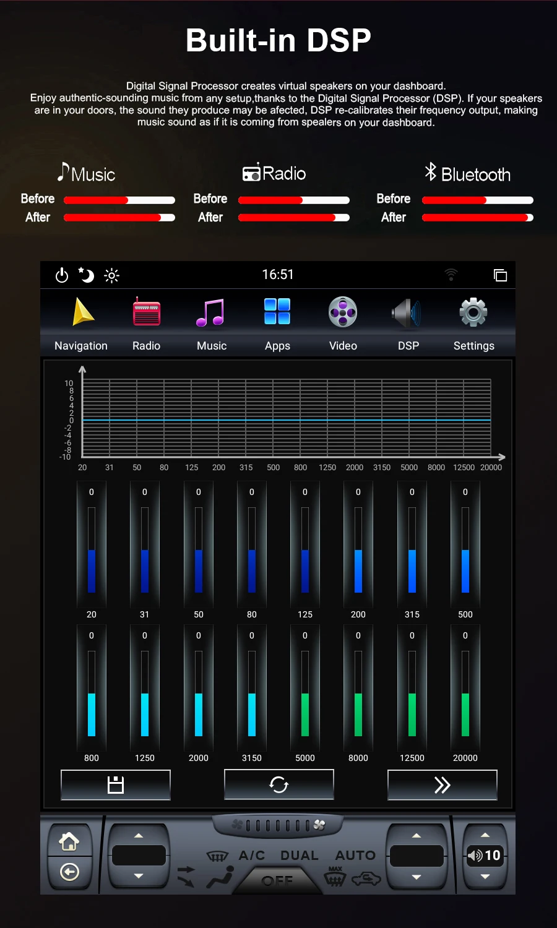Adjust the 125 Hz equalizer slider
Screen dimensions: 557x928
point(305,550)
